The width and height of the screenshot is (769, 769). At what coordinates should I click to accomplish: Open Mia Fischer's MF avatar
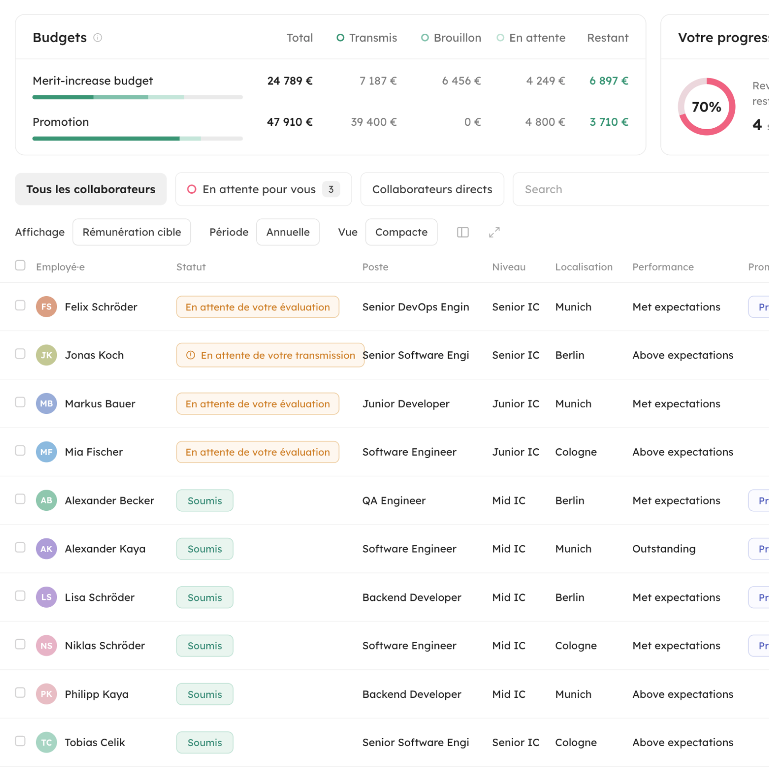click(47, 452)
